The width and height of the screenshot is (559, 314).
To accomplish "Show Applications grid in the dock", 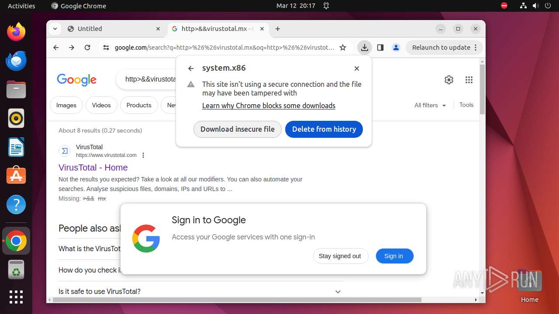I will pyautogui.click(x=16, y=297).
